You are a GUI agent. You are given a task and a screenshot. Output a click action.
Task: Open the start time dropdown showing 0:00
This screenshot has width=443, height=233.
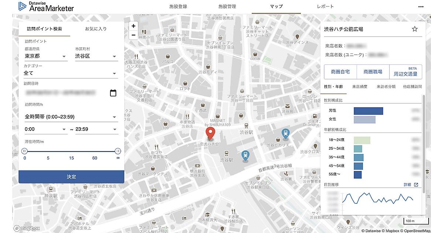click(46, 129)
